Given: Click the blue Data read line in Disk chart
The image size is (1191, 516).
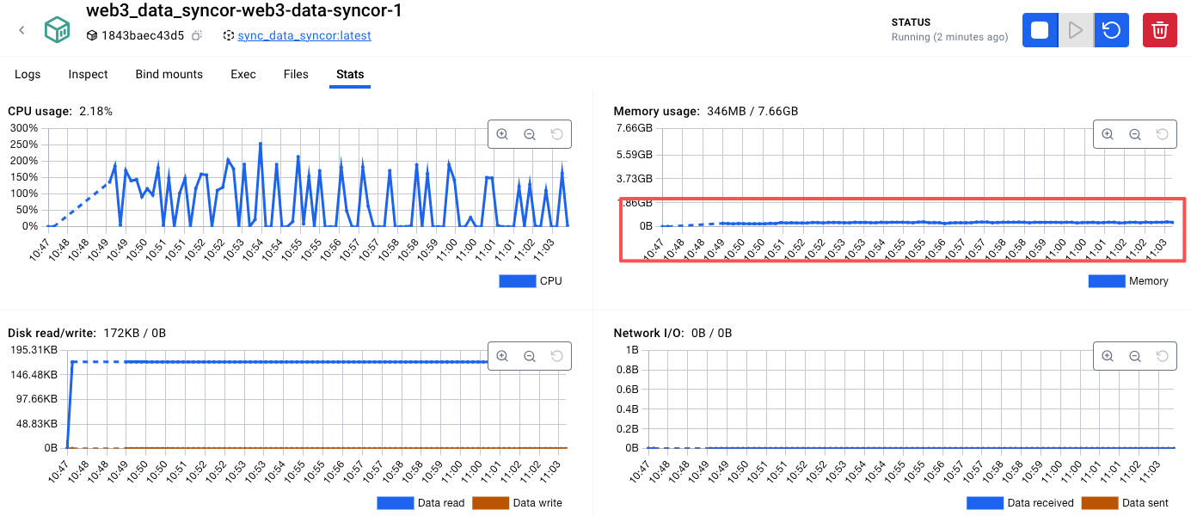Looking at the screenshot, I should pyautogui.click(x=305, y=362).
